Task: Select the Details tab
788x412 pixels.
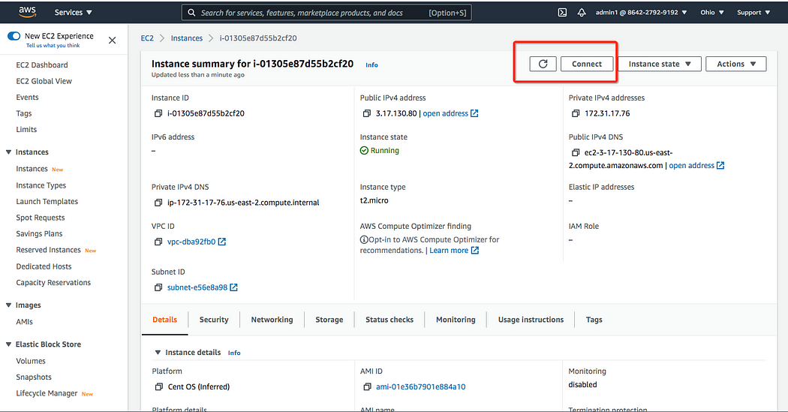Action: [x=165, y=320]
